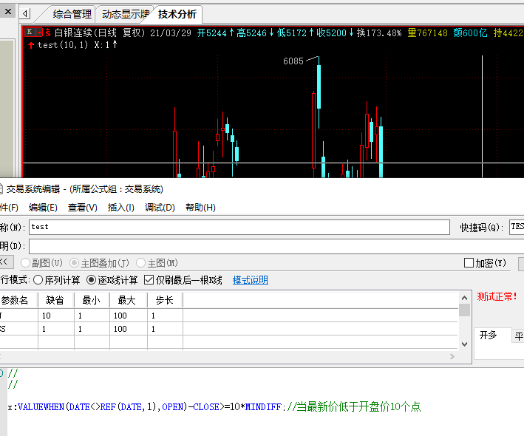Switch to the 综合管理 tab
This screenshot has width=524, height=436.
[x=72, y=14]
